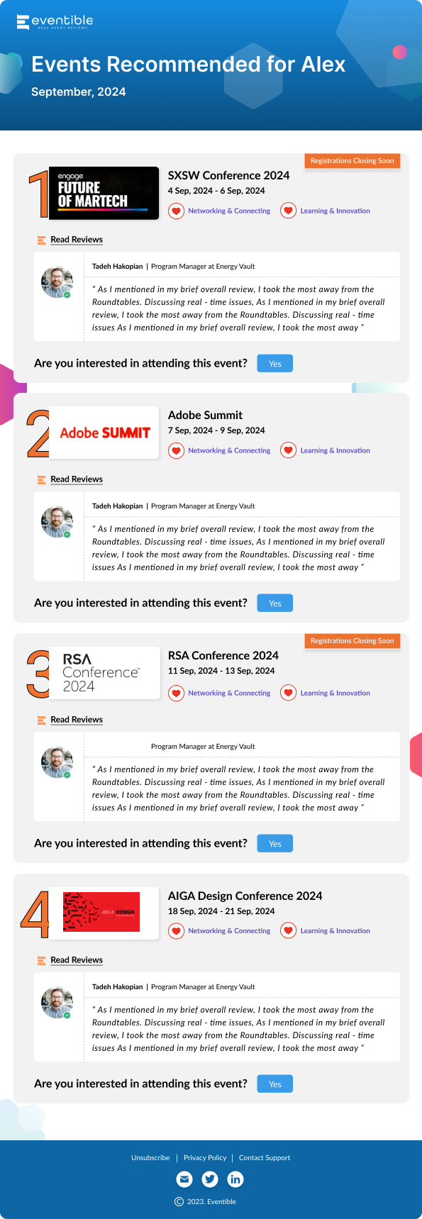The height and width of the screenshot is (1219, 422).
Task: Click heart icon beside Networking for SXSW
Action: (176, 211)
